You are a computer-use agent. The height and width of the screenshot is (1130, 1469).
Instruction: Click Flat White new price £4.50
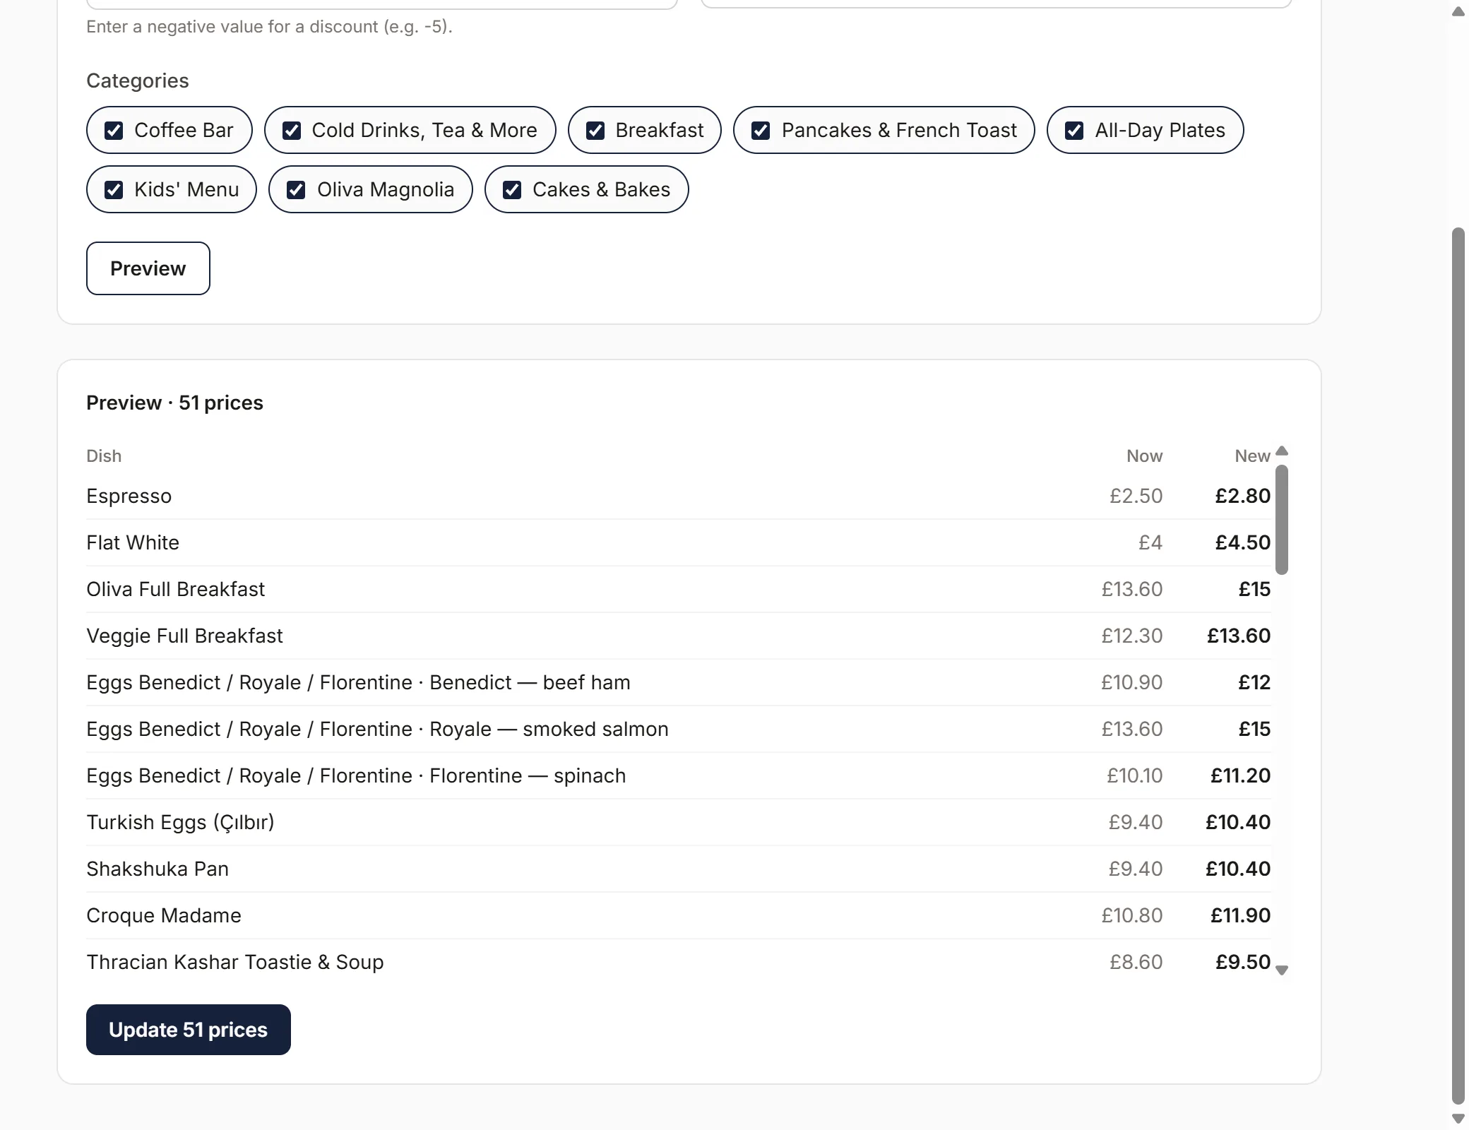(x=1242, y=542)
